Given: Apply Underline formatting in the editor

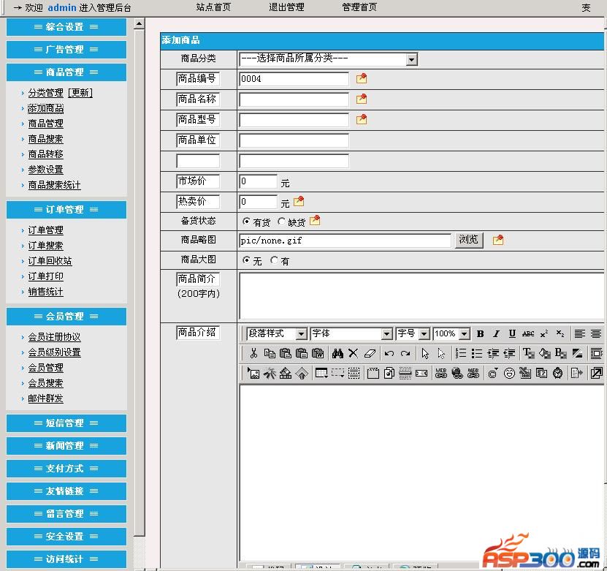Looking at the screenshot, I should pos(512,334).
